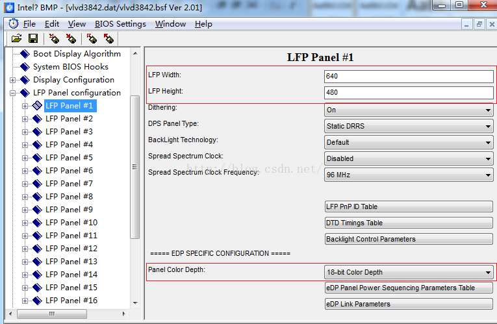Click the open file folder toolbar icon

click(x=16, y=39)
